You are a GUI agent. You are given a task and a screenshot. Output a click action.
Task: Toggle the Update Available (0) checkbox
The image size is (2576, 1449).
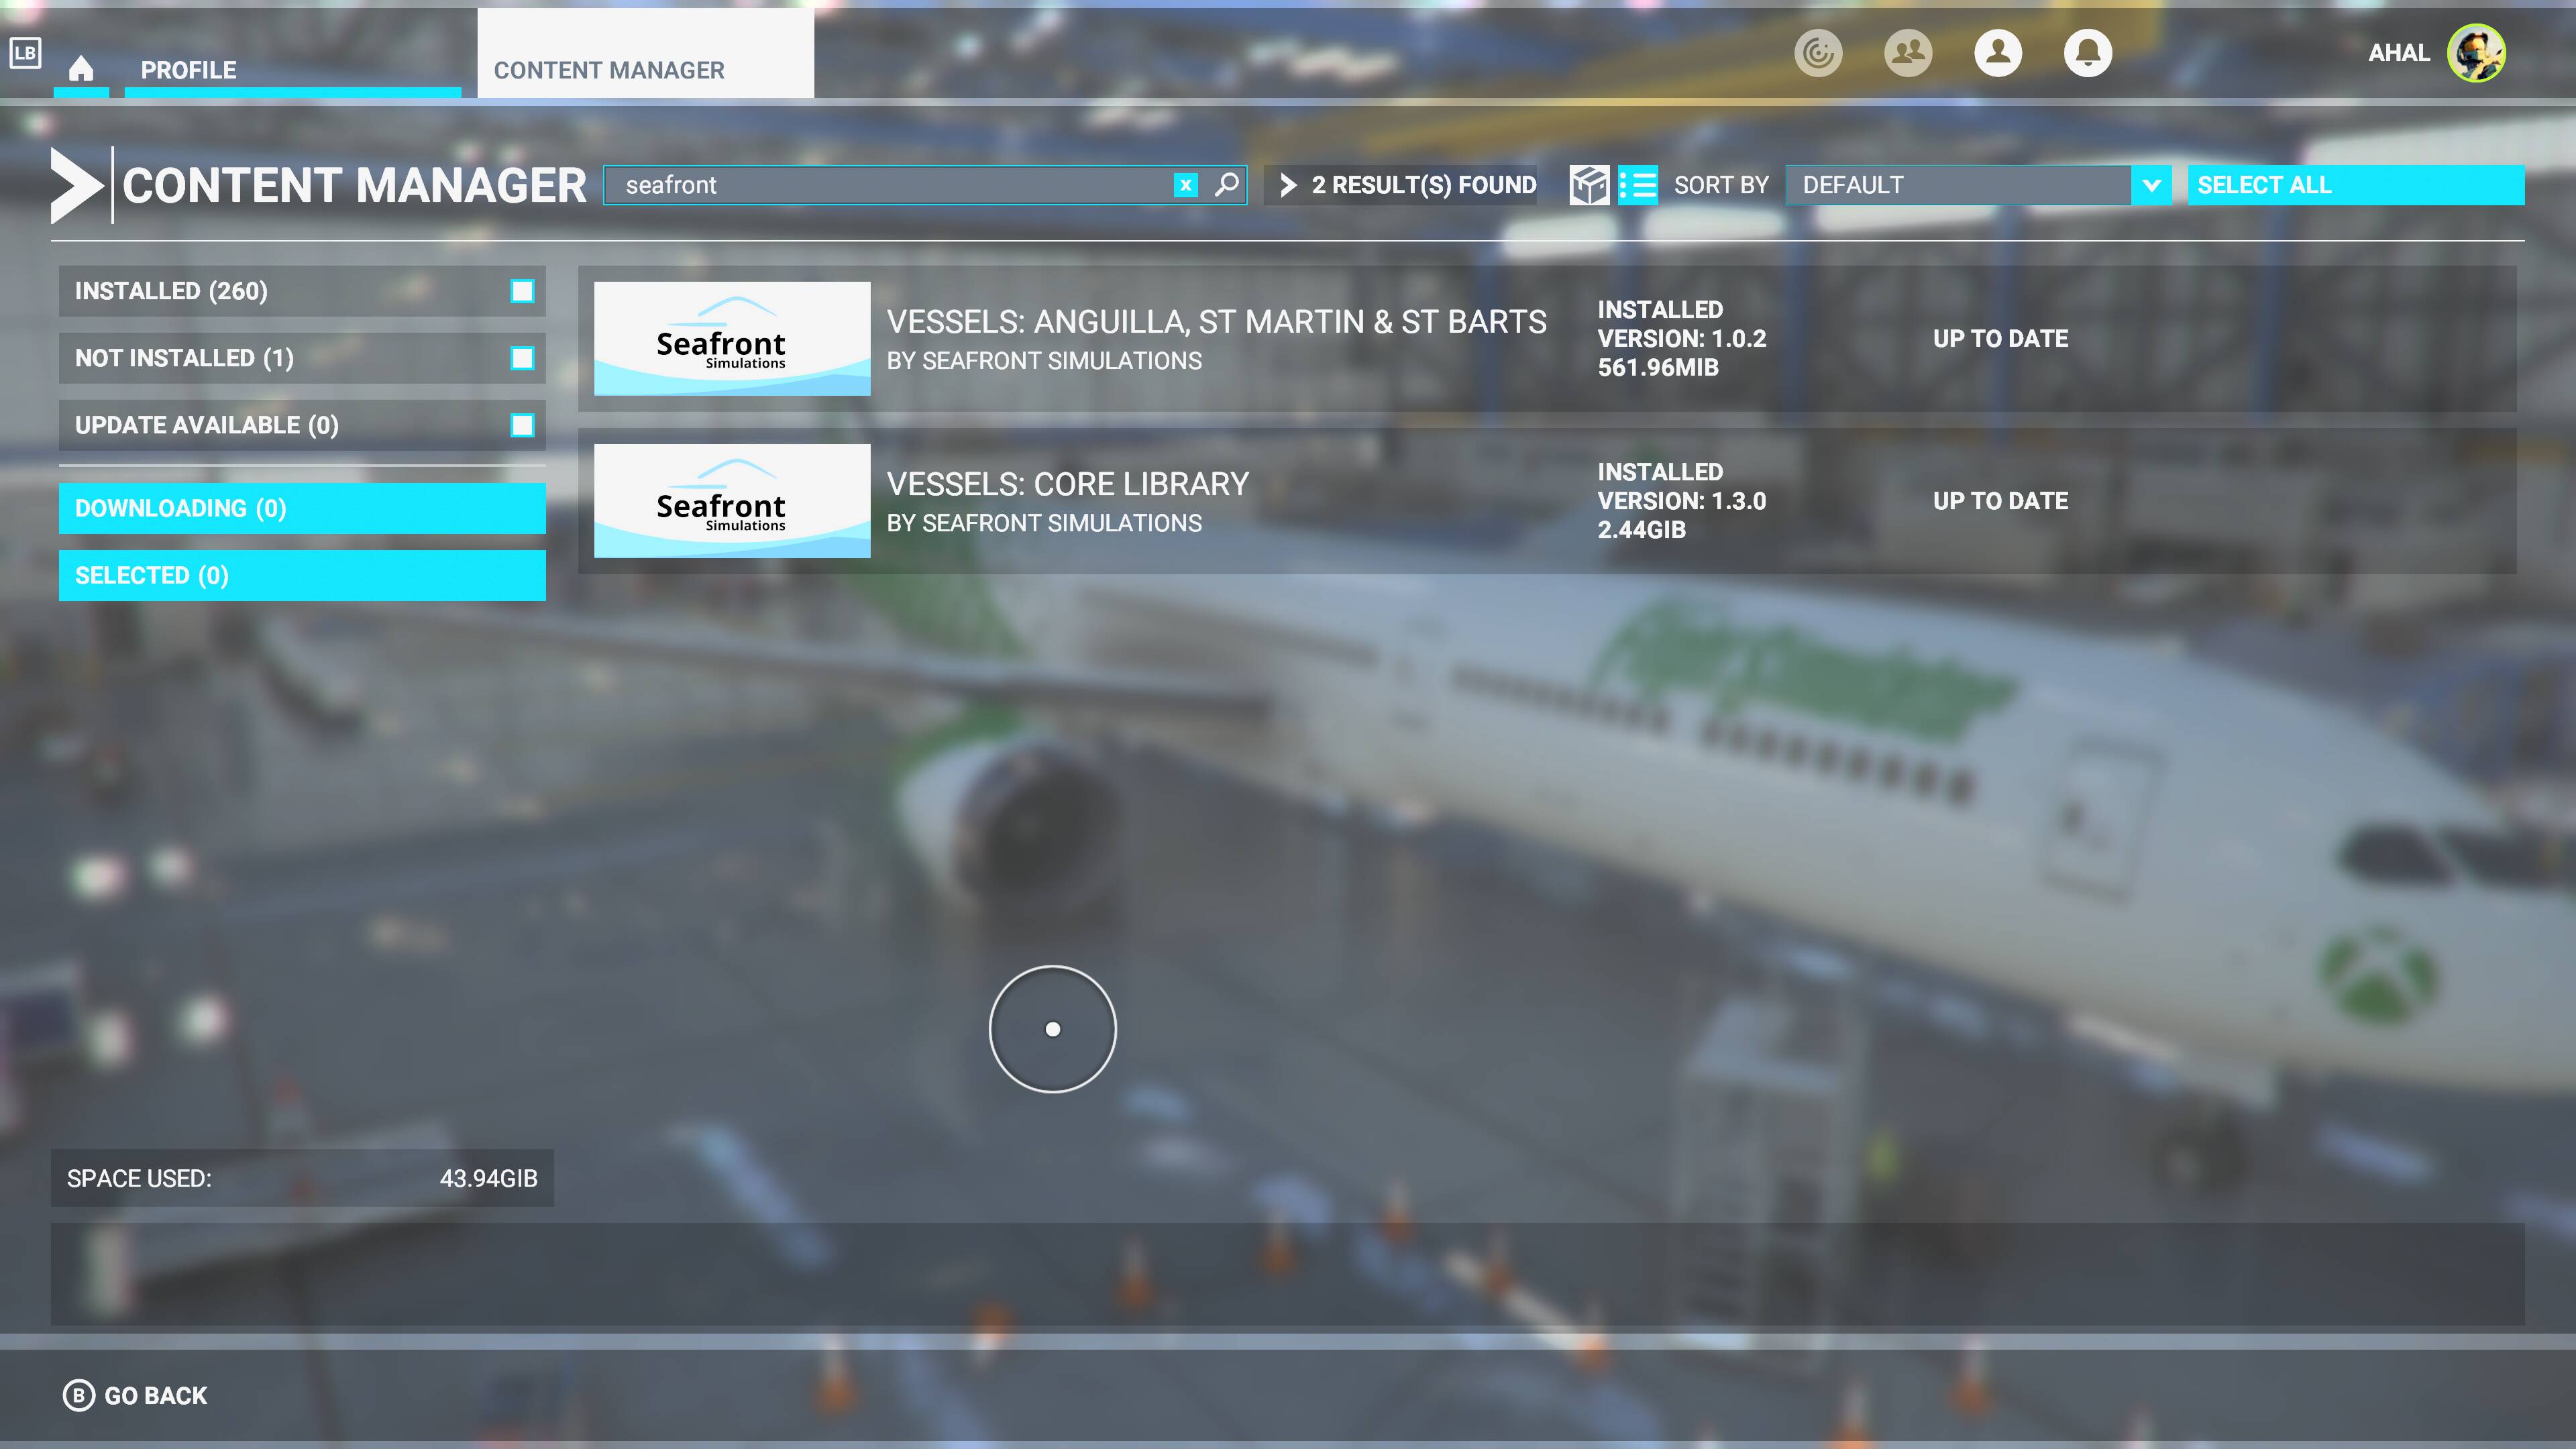522,425
